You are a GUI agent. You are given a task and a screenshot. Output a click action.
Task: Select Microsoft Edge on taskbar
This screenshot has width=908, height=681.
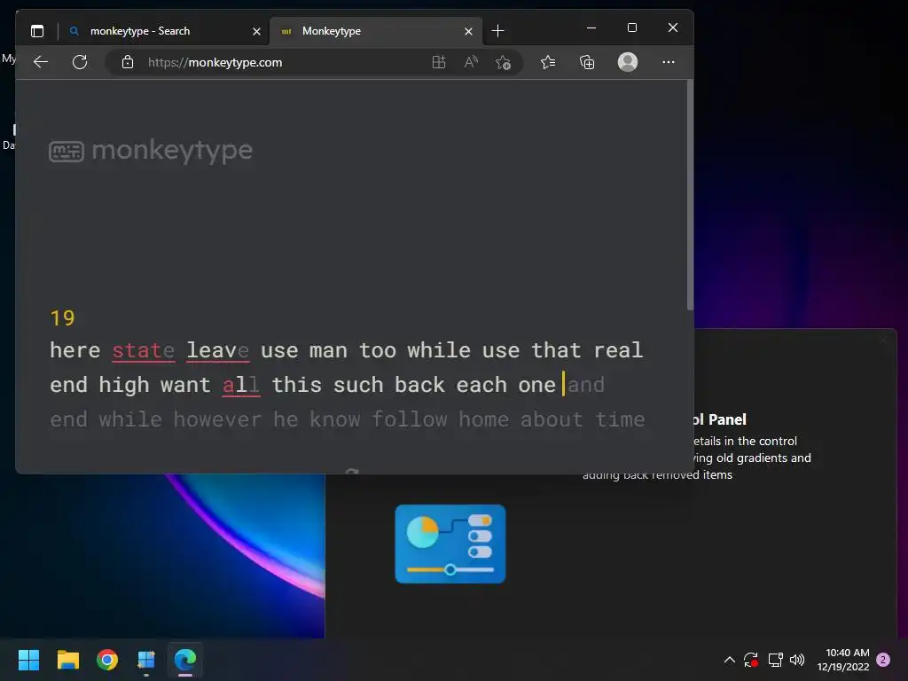(x=185, y=660)
